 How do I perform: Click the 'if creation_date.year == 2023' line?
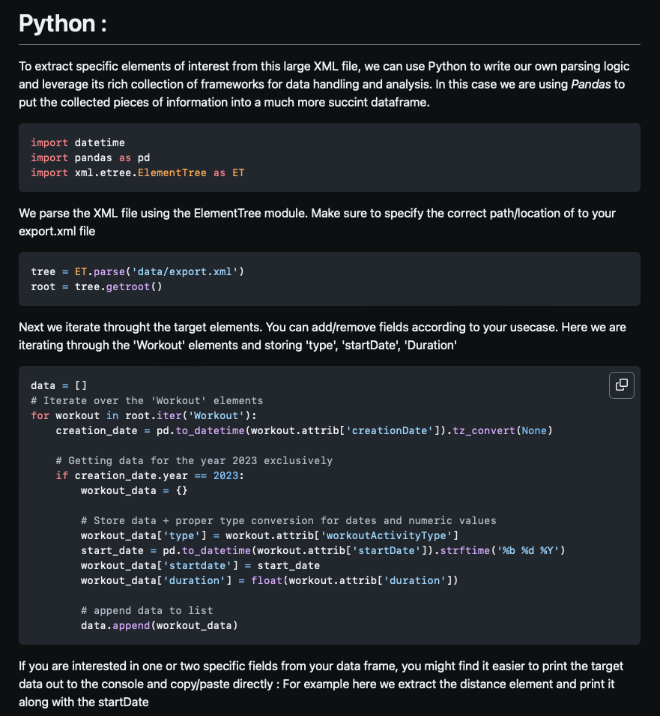pos(150,475)
